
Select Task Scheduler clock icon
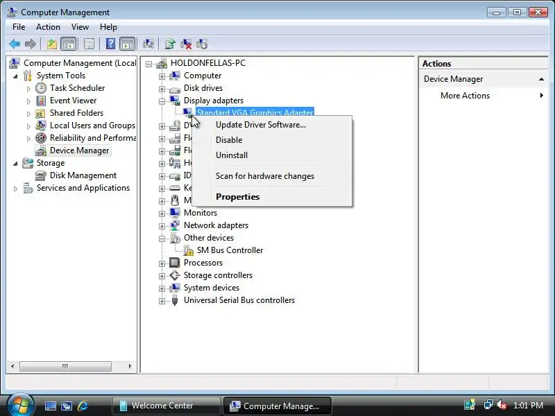[41, 88]
